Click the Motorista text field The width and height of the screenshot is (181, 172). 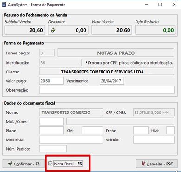point(71,139)
